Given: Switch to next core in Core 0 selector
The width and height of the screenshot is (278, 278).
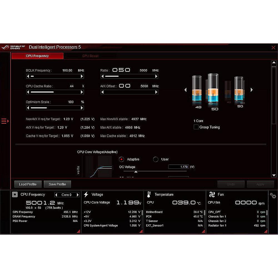Looking at the screenshot, I should point(78,195).
